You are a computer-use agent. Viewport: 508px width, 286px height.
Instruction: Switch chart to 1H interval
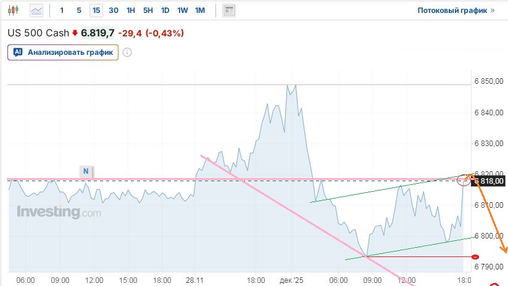click(131, 10)
